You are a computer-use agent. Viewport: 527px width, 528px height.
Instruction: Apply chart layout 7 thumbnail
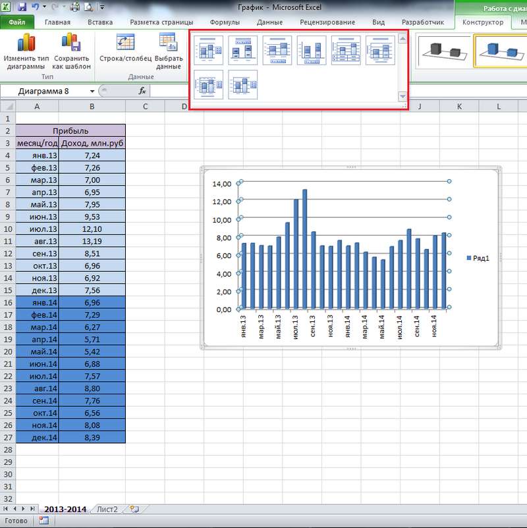(209, 85)
